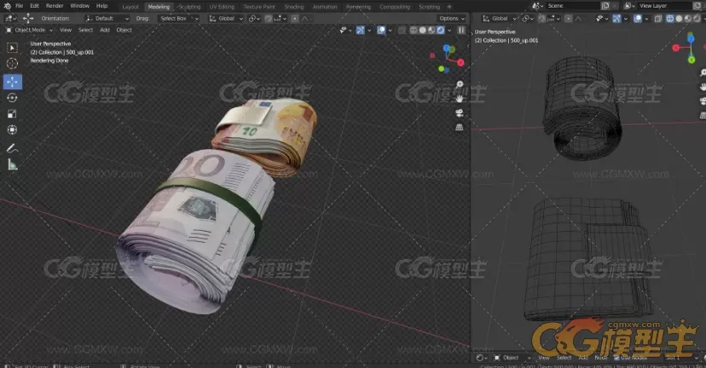This screenshot has height=368, width=706.
Task: Click the "Rendering Done" text in left viewport
Action: tap(49, 60)
